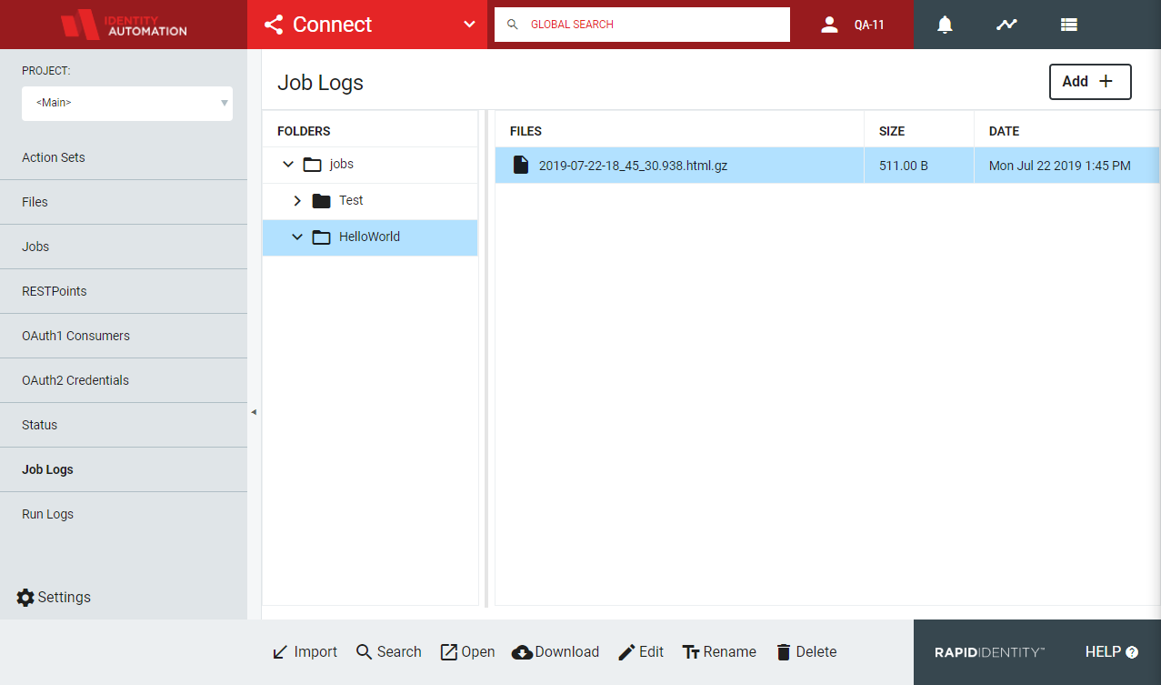The width and height of the screenshot is (1161, 685).
Task: Collapse the jobs folder chevron
Action: pyautogui.click(x=288, y=165)
